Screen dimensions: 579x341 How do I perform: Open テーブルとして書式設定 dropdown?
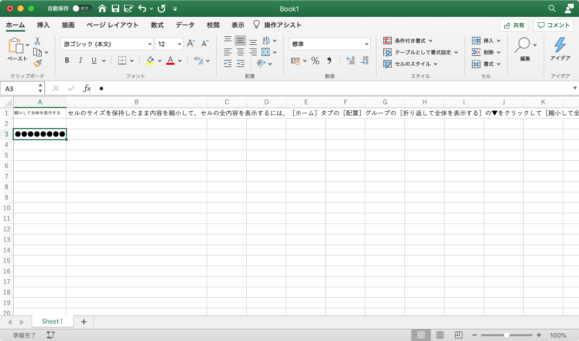pyautogui.click(x=421, y=52)
